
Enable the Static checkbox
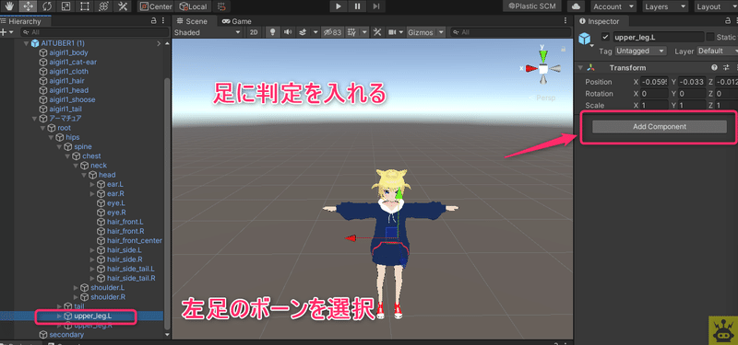709,37
